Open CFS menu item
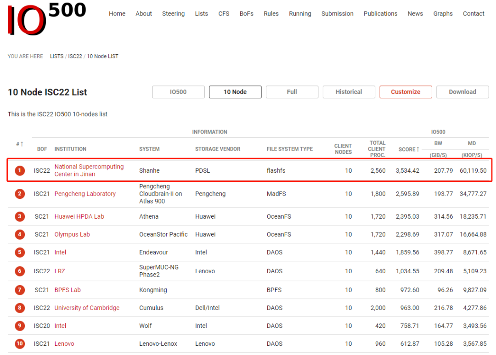This screenshot has height=355, width=496. click(x=224, y=14)
